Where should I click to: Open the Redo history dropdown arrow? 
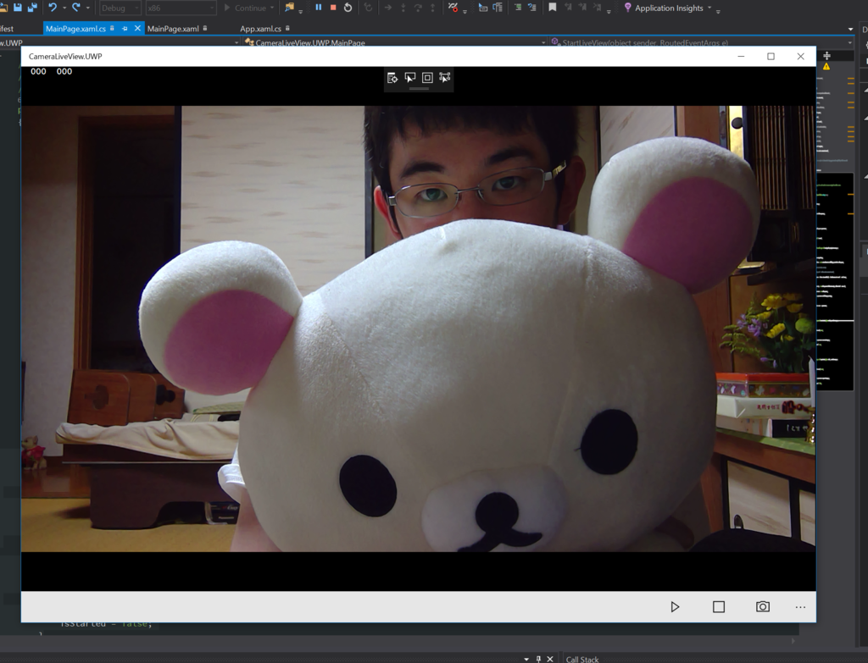click(x=88, y=8)
